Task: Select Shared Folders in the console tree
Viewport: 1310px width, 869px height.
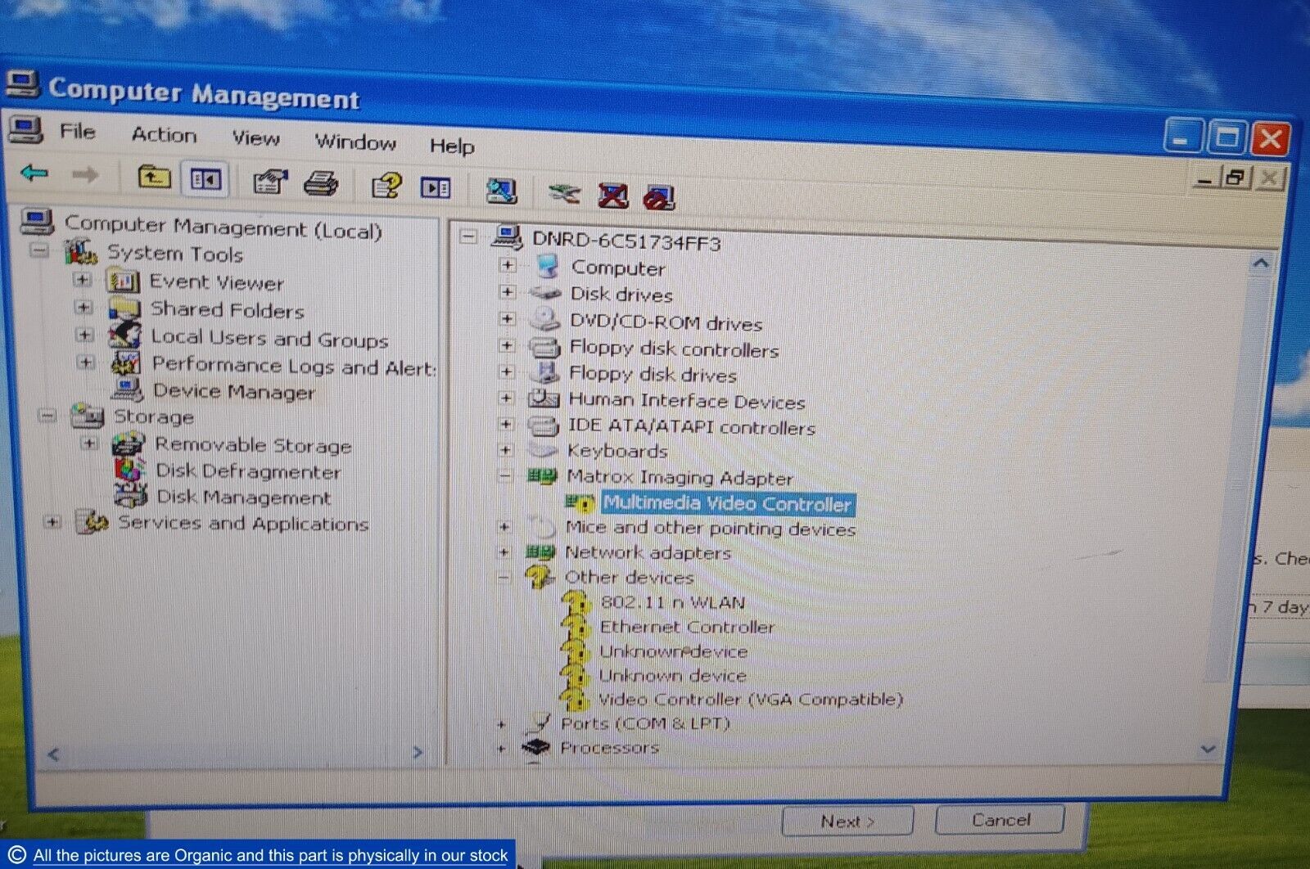Action: (227, 310)
